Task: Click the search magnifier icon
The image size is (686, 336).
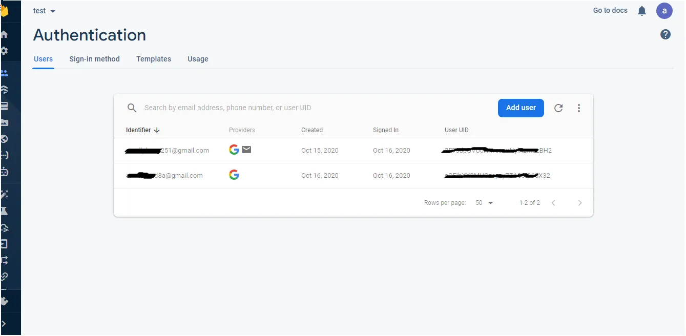Action: (x=132, y=108)
